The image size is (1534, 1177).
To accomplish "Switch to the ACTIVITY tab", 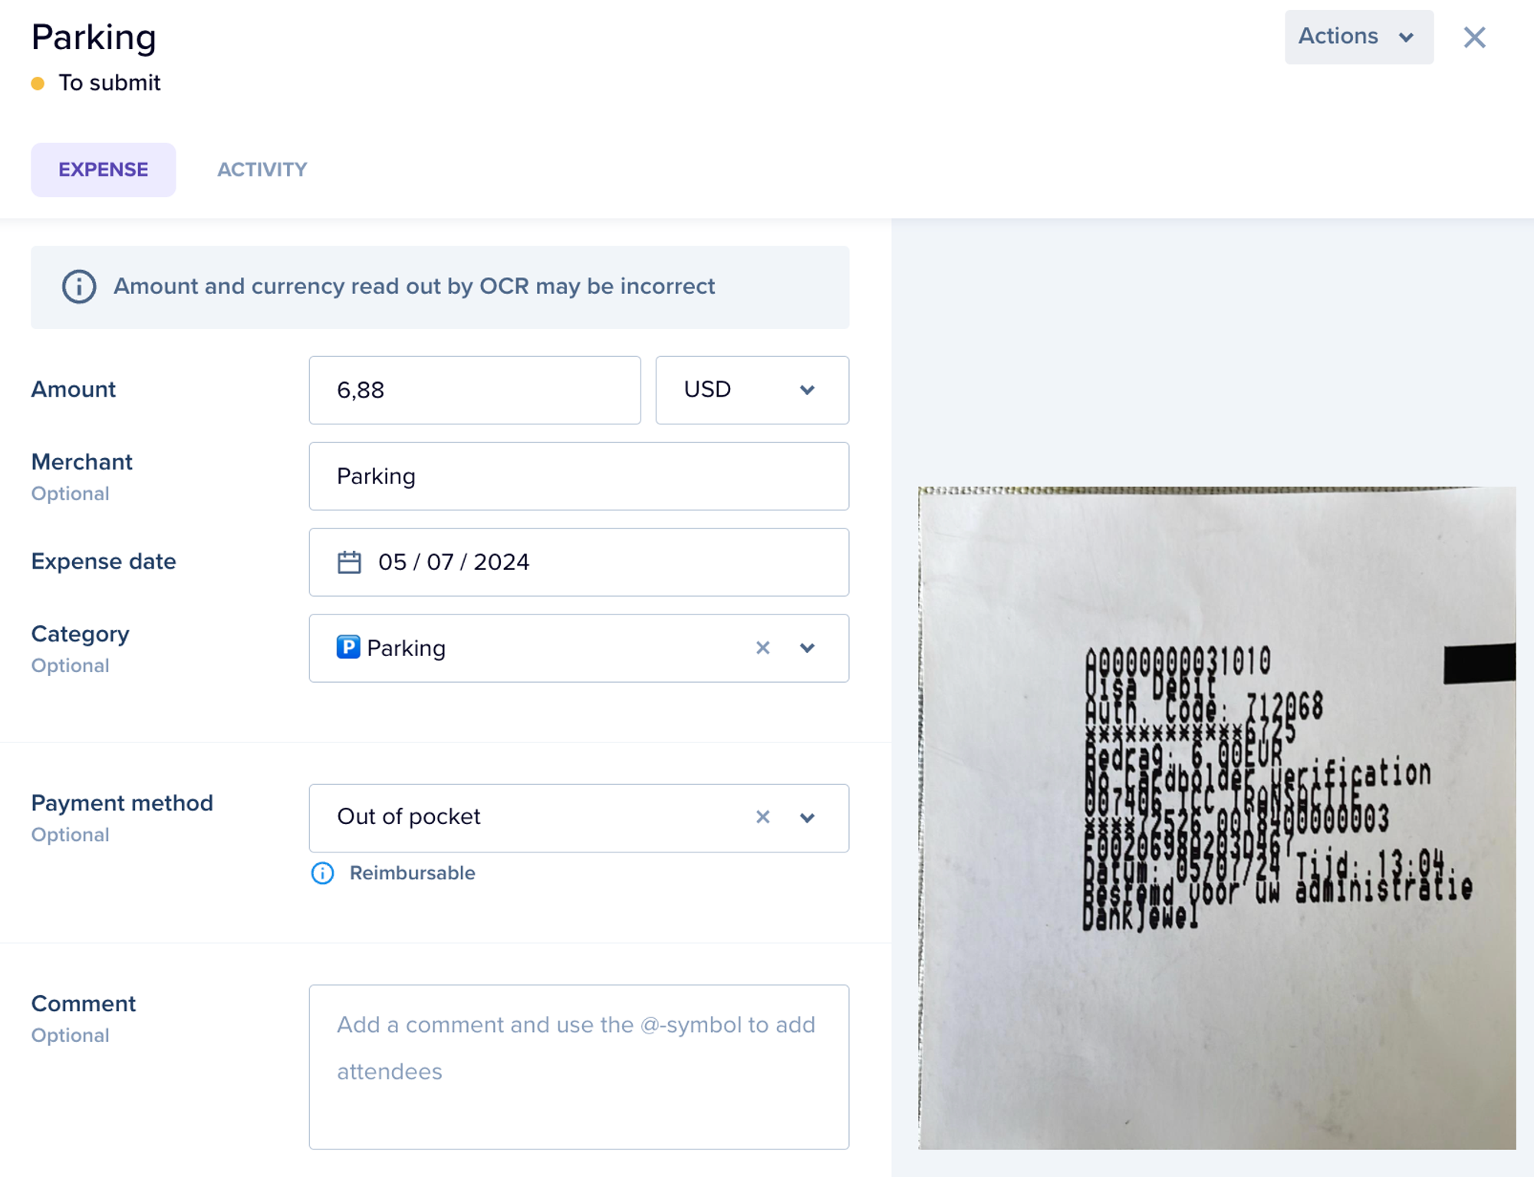I will point(262,170).
